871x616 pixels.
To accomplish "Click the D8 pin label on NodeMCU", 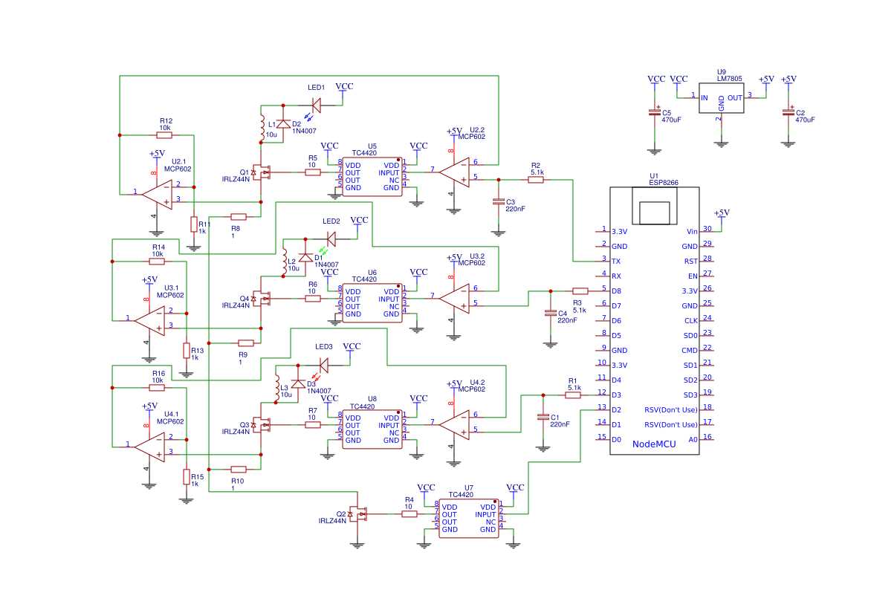I will coord(617,291).
